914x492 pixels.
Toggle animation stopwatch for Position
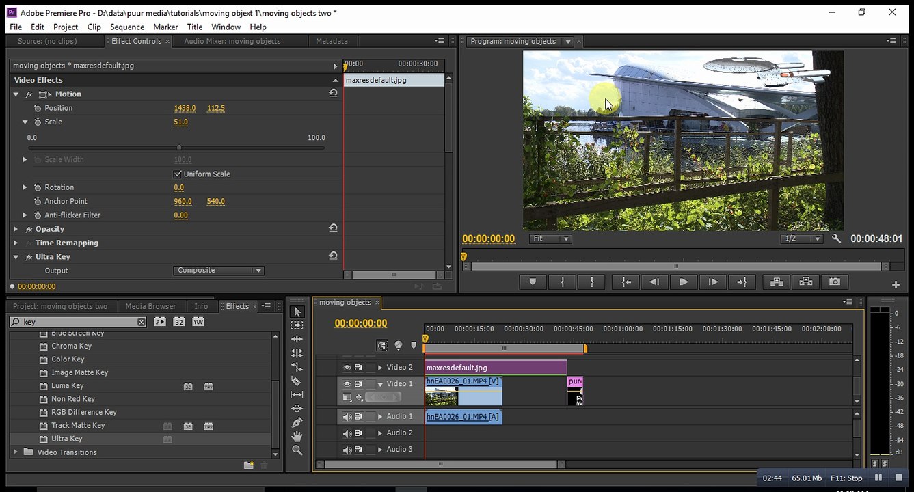[x=38, y=108]
